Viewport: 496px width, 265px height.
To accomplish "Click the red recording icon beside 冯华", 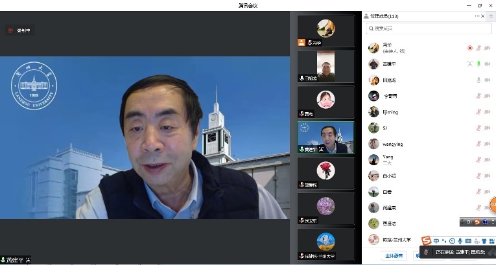I will tap(469, 48).
